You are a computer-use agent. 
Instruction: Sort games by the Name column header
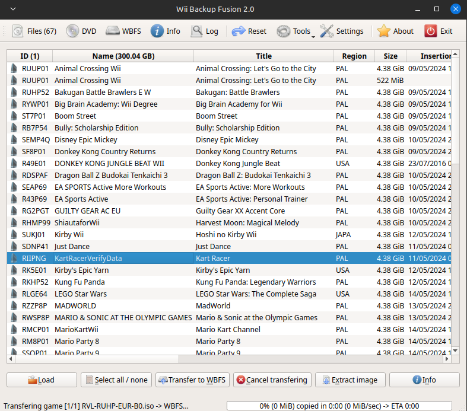click(x=123, y=56)
